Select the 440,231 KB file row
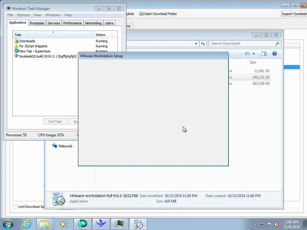Screen dimensions: 307x230 point(249,77)
